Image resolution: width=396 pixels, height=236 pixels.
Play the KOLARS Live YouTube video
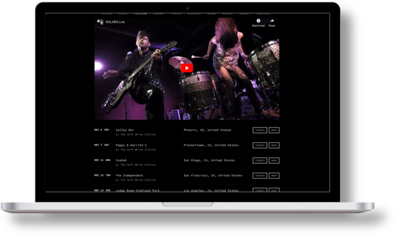[187, 68]
